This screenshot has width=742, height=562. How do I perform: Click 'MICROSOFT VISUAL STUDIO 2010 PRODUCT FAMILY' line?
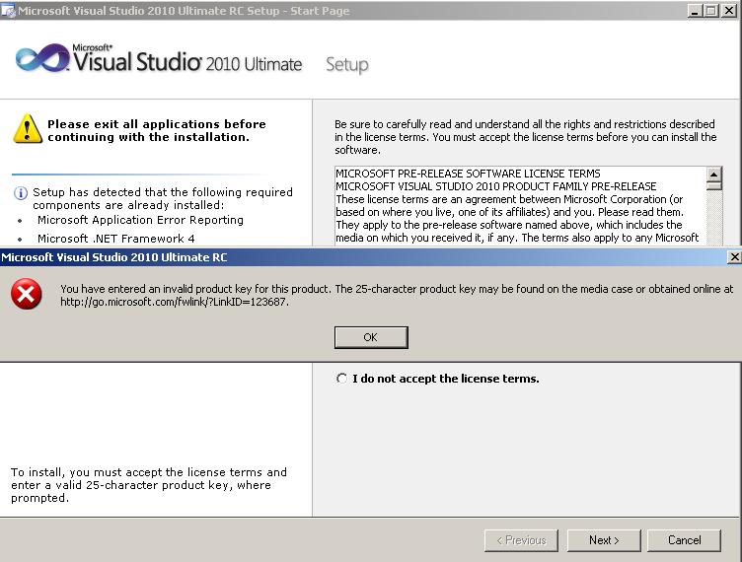(x=496, y=186)
